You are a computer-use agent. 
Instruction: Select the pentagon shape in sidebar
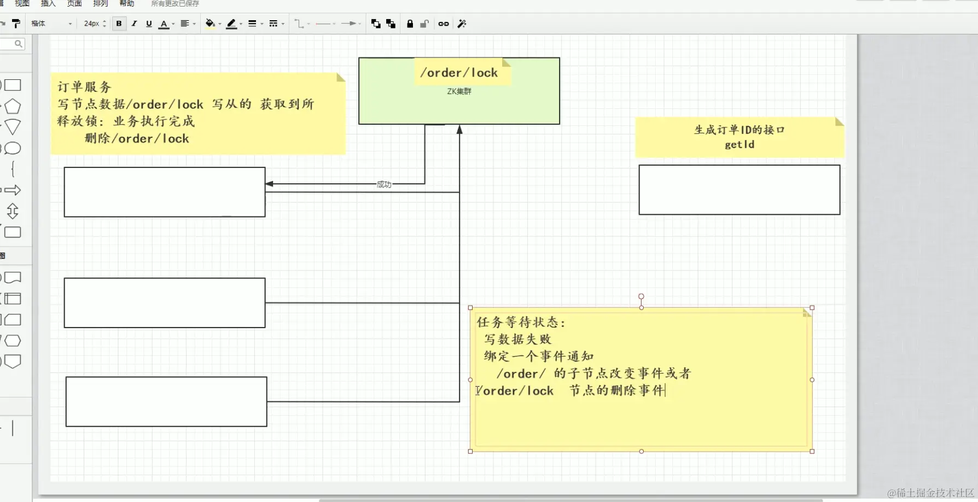click(13, 106)
